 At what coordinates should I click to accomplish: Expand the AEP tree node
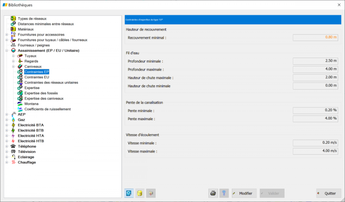click(7, 114)
